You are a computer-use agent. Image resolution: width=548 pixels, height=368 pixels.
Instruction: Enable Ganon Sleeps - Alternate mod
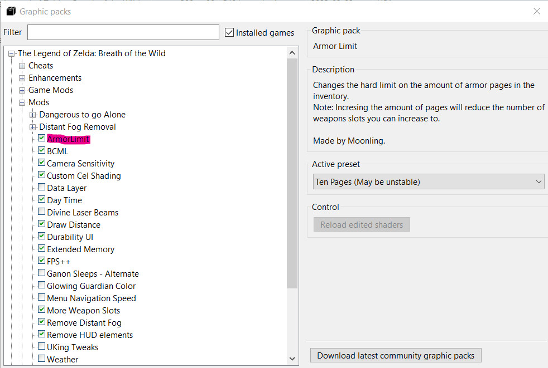tap(41, 273)
